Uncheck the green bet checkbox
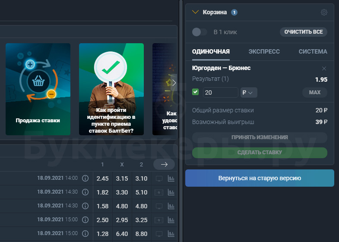Viewport: 339px width, 242px height. [x=196, y=92]
